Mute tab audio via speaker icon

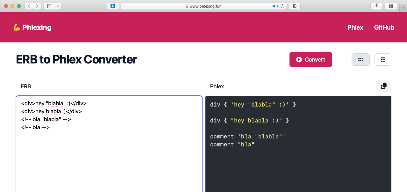click(275, 6)
